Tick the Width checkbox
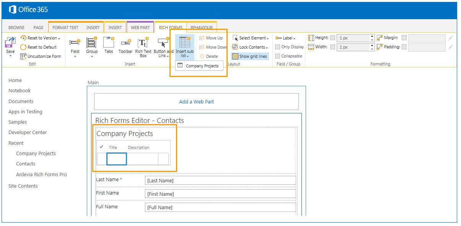Image resolution: width=461 pixels, height=226 pixels. [x=332, y=47]
